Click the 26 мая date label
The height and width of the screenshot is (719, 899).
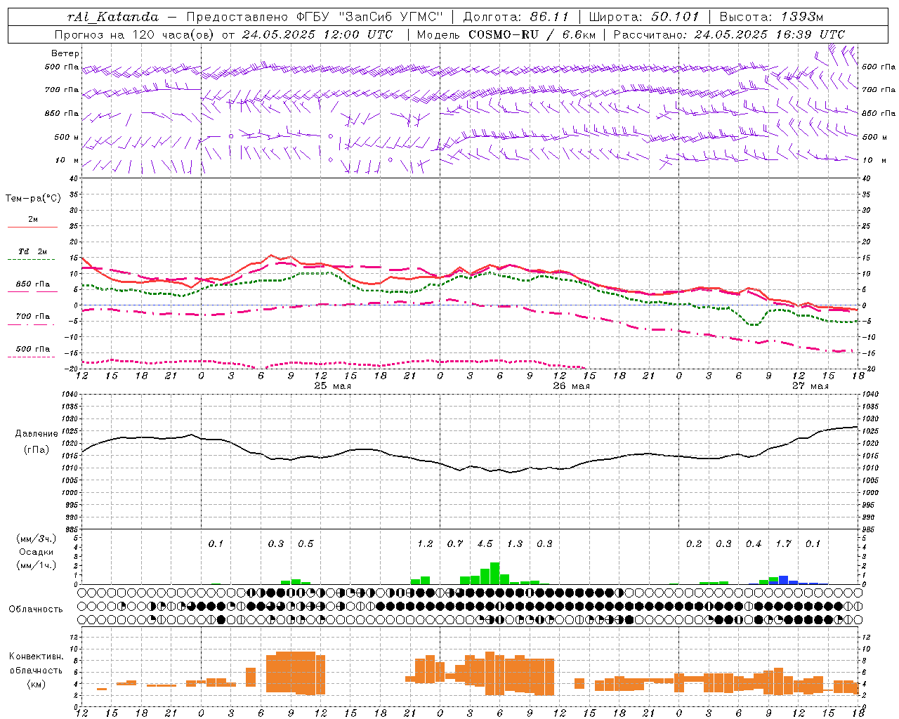(571, 386)
